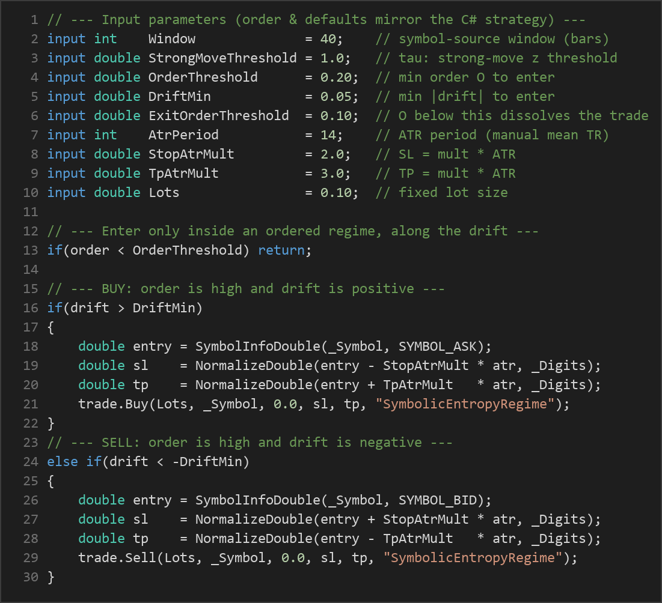Click TpAtrMult on the line 9 declaration
Viewport: 662px width, 603px height.
pyautogui.click(x=183, y=174)
